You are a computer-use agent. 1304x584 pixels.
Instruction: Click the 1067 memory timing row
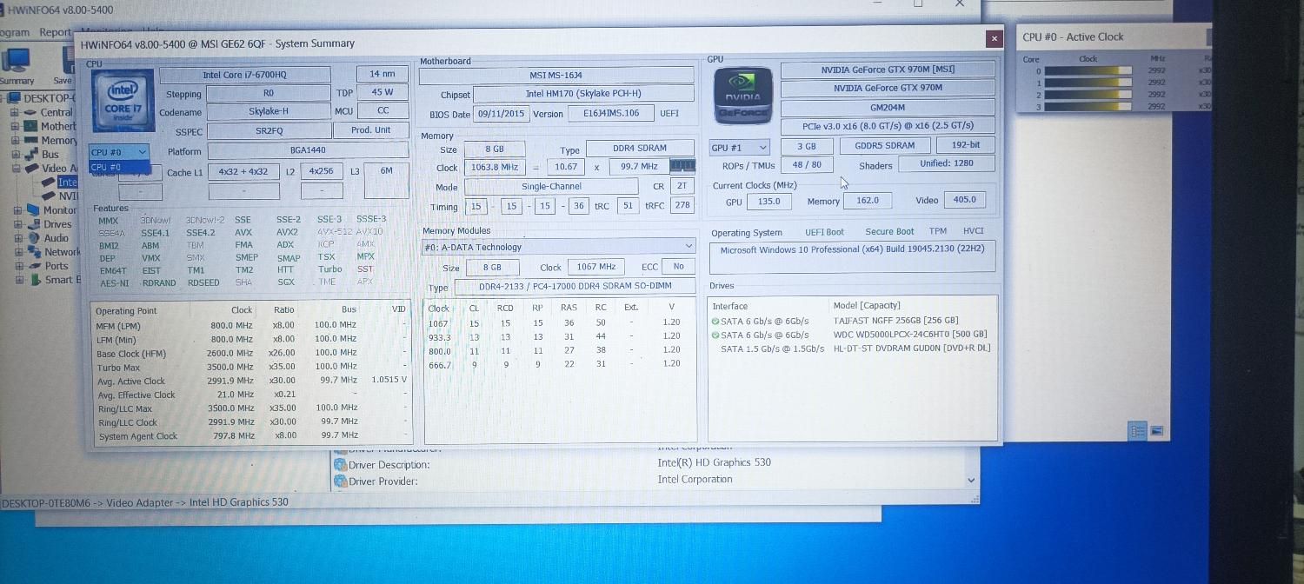coord(559,323)
